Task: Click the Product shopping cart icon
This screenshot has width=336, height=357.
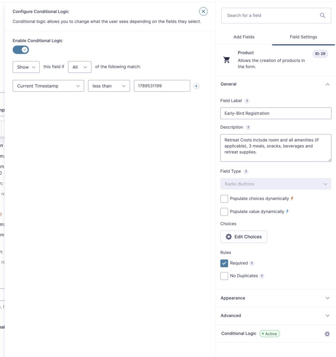Action: coord(227,60)
